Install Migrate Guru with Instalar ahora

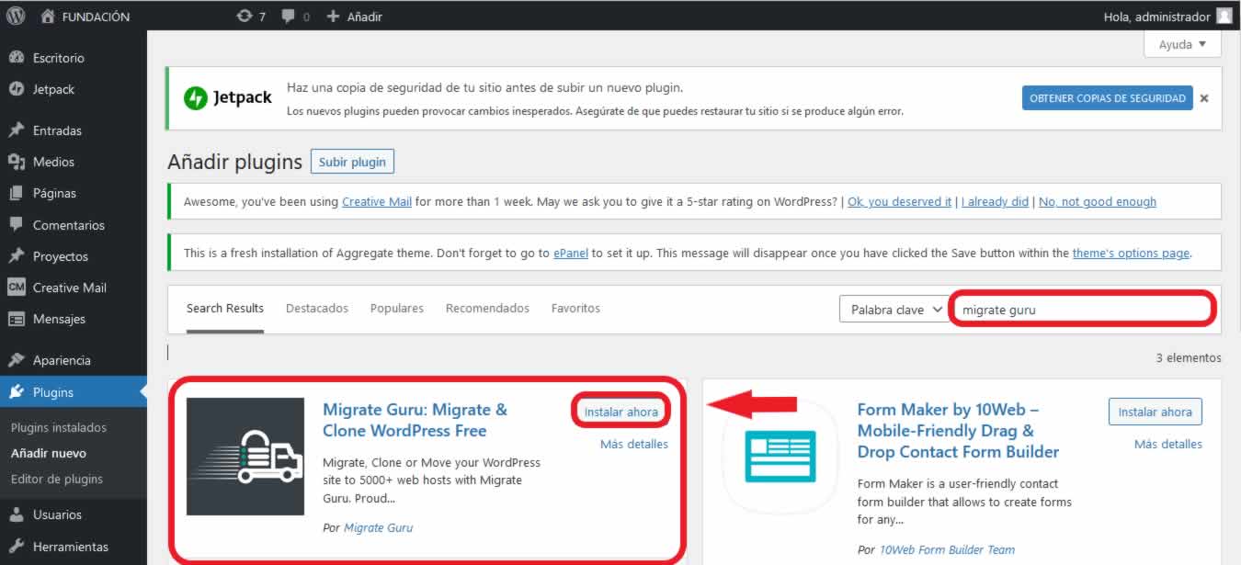click(x=621, y=412)
